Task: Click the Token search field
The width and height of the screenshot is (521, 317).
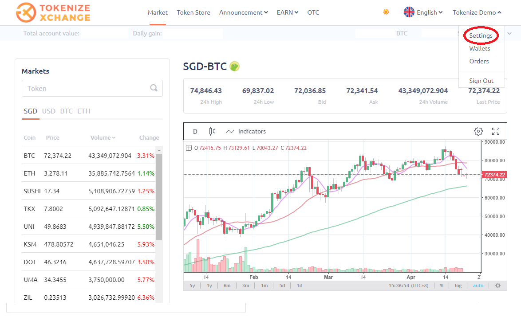Action: [92, 88]
